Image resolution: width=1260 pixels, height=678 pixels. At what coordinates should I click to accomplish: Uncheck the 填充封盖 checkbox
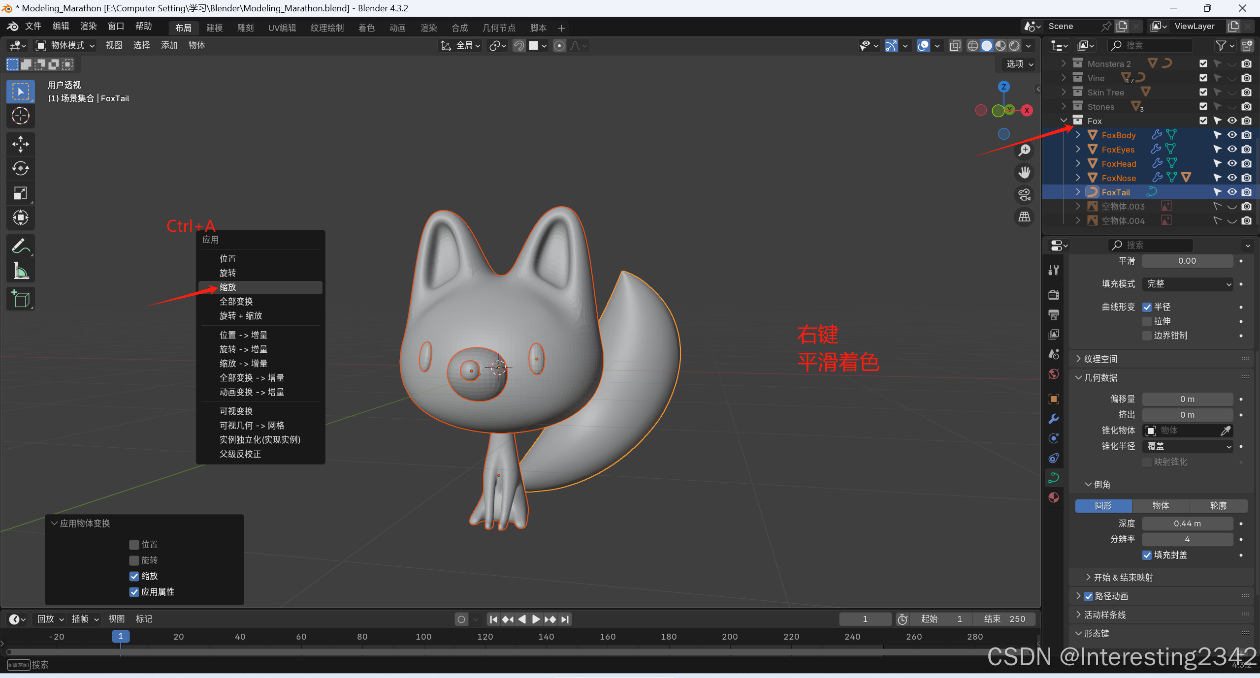(1147, 555)
